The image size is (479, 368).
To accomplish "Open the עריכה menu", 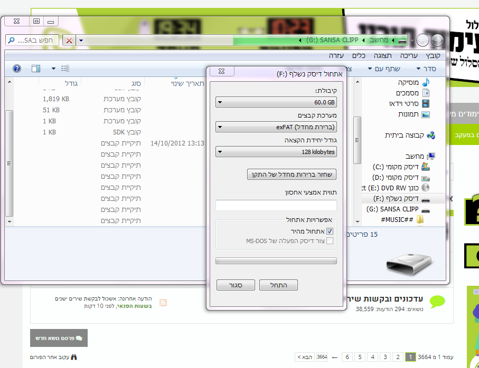I will (409, 55).
